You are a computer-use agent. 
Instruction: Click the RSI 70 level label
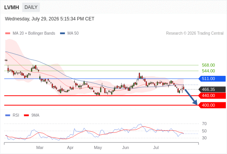pyautogui.click(x=204, y=124)
